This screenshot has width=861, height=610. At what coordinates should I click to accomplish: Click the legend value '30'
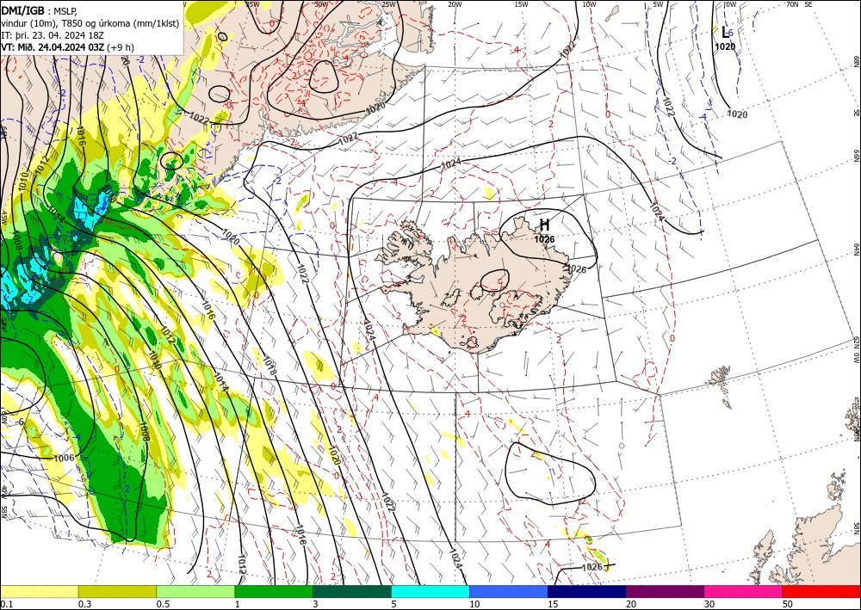point(710,604)
